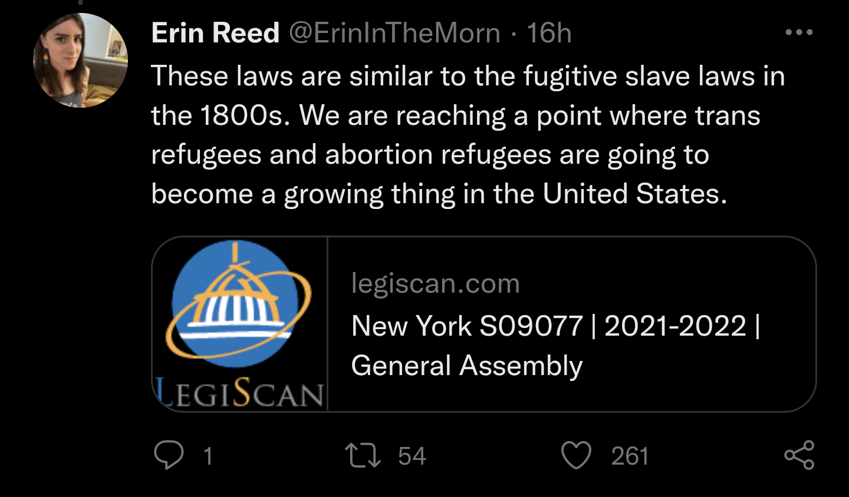Click the 16h timestamp
The width and height of the screenshot is (849, 497).
tap(549, 33)
